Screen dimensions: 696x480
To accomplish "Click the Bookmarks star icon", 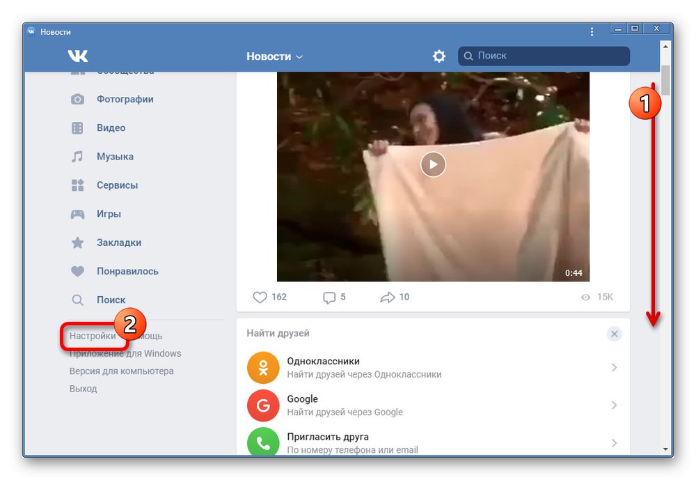I will click(78, 242).
